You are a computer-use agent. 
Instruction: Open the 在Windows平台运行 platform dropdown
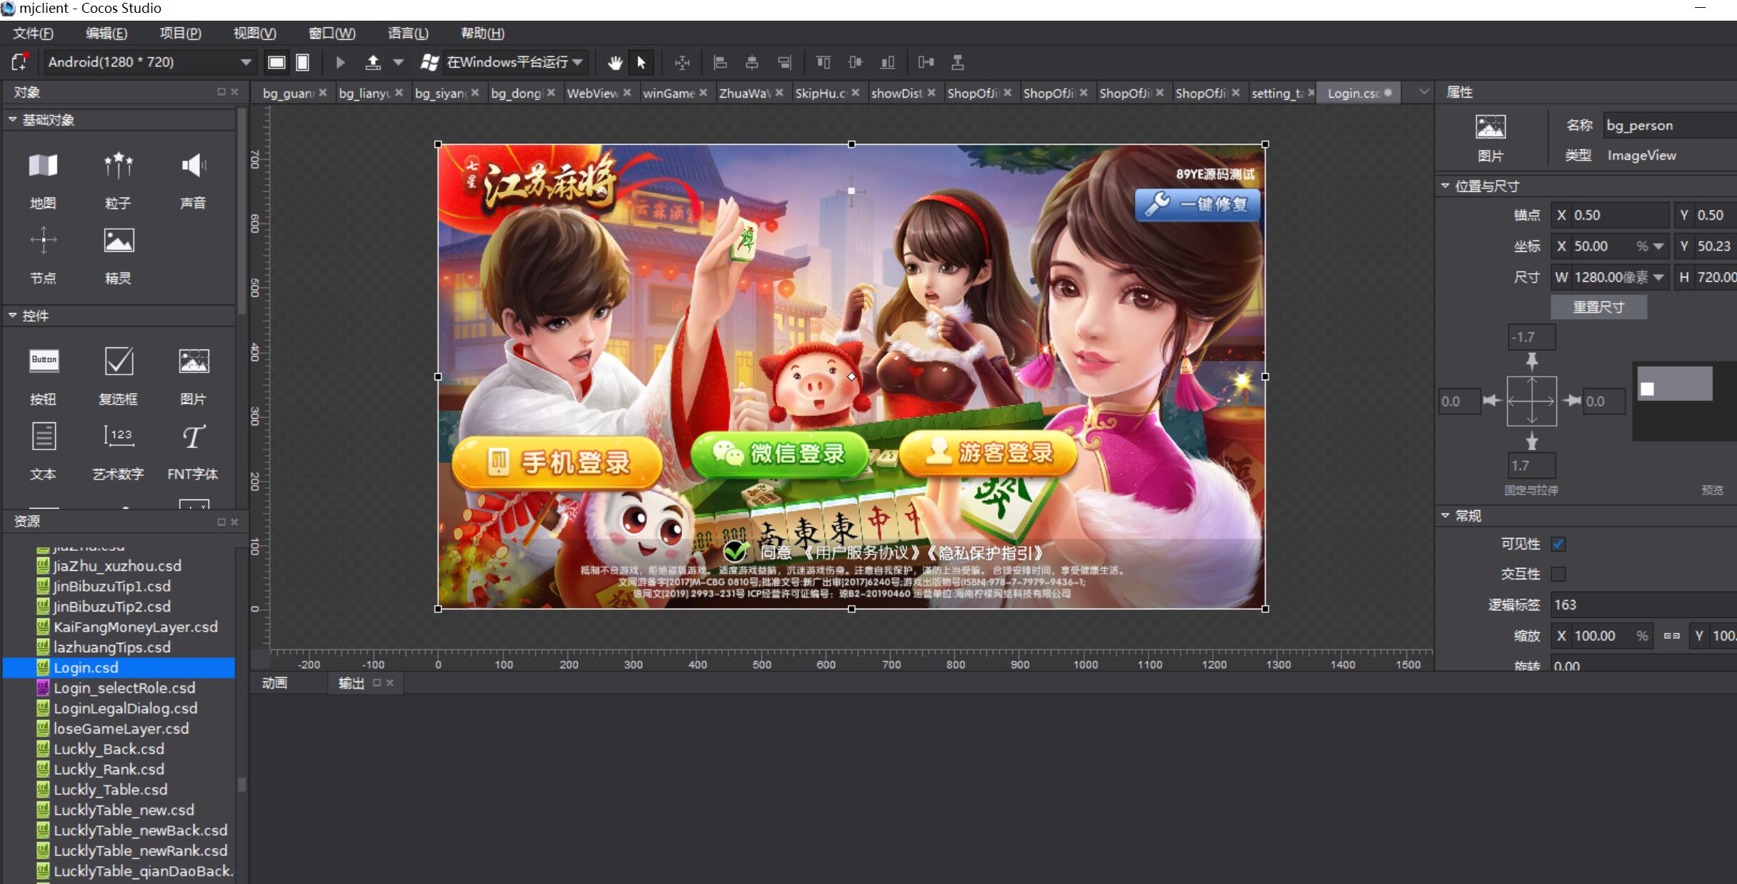coord(577,63)
